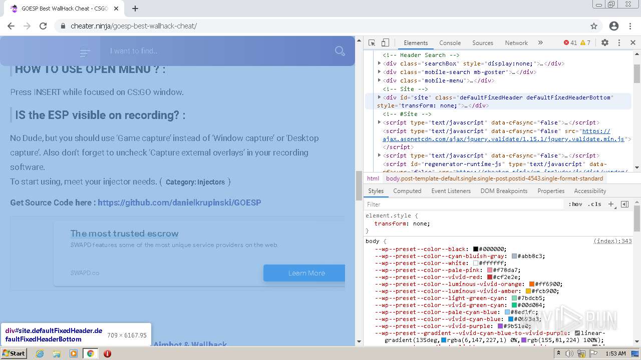Open the 41 errors indicator
This screenshot has width=641, height=360.
570,43
